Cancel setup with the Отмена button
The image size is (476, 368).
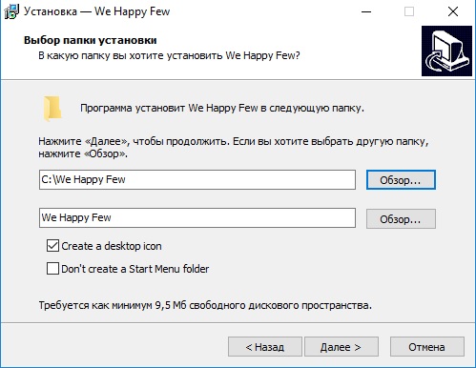(427, 347)
